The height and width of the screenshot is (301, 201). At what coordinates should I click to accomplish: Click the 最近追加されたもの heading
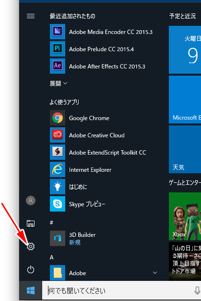(72, 16)
